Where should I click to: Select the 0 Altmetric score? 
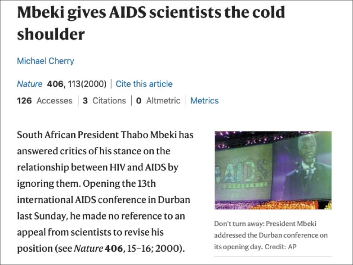click(x=158, y=100)
